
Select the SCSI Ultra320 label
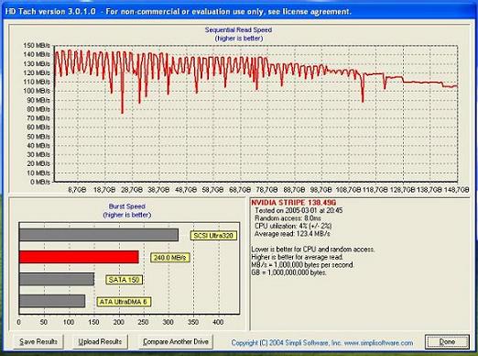[x=213, y=236]
